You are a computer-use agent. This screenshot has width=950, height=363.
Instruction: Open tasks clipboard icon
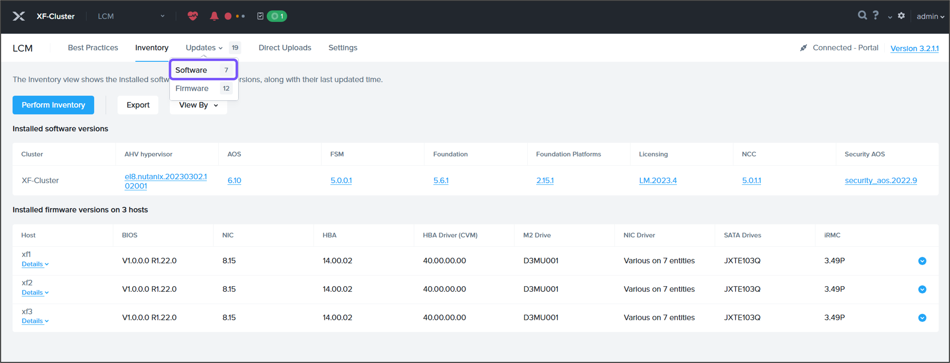pyautogui.click(x=260, y=16)
